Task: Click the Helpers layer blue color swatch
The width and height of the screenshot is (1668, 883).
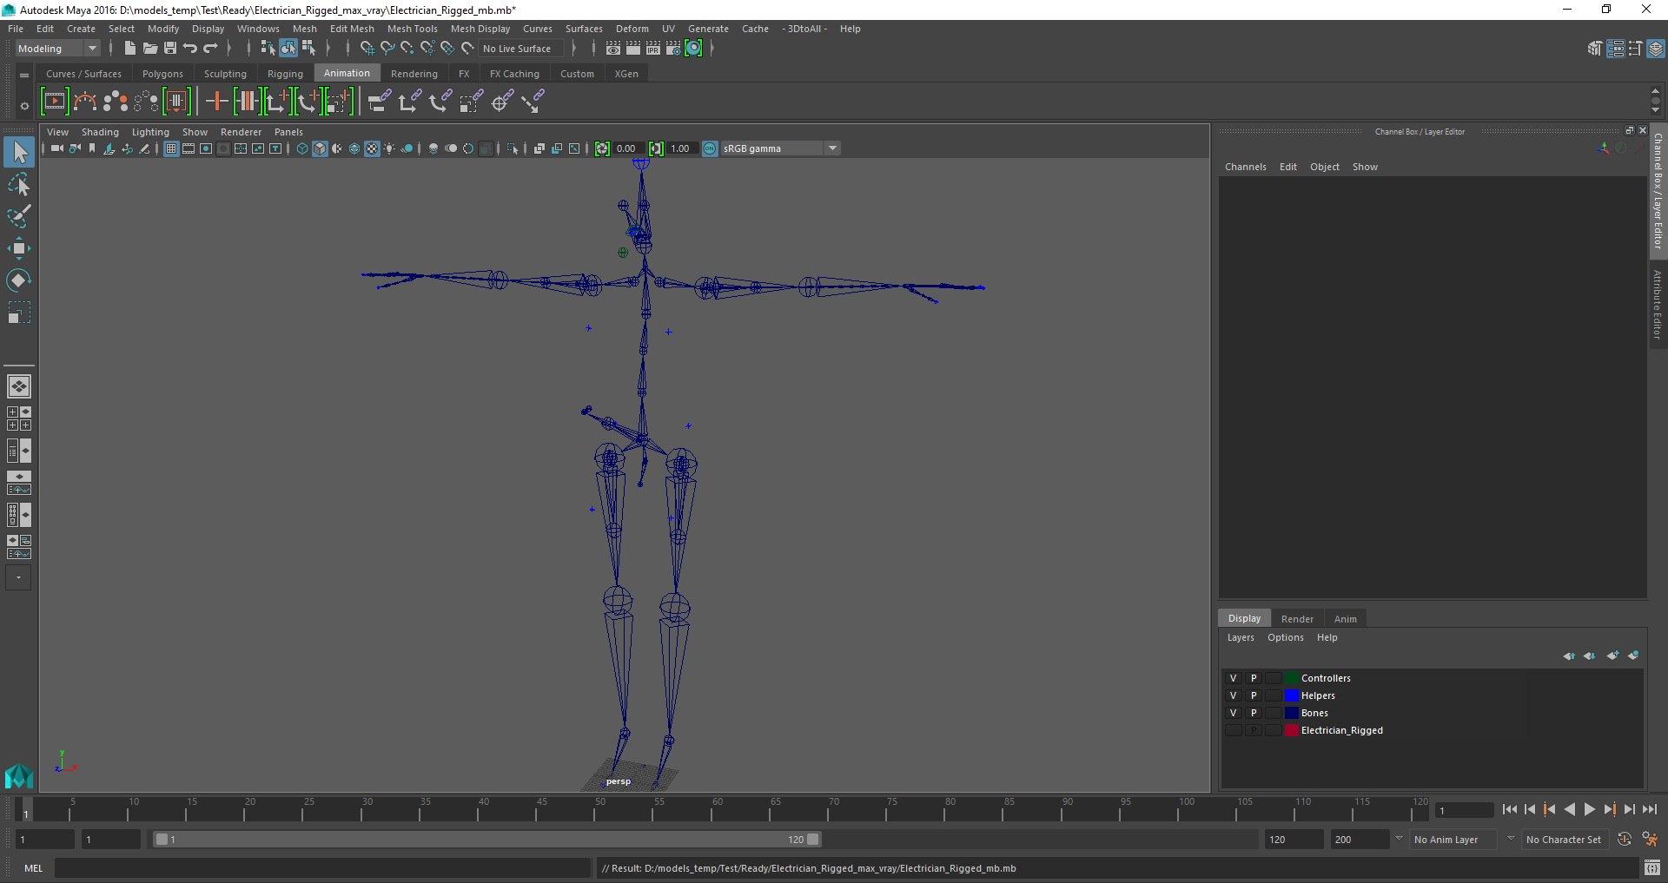Action: coord(1292,695)
